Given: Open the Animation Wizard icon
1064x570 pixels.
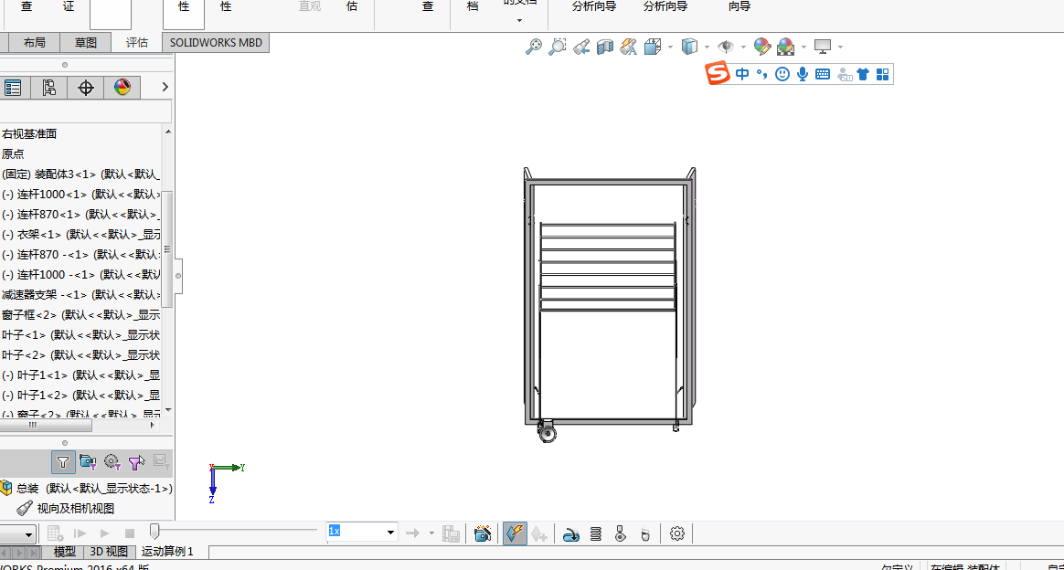Looking at the screenshot, I should click(483, 533).
